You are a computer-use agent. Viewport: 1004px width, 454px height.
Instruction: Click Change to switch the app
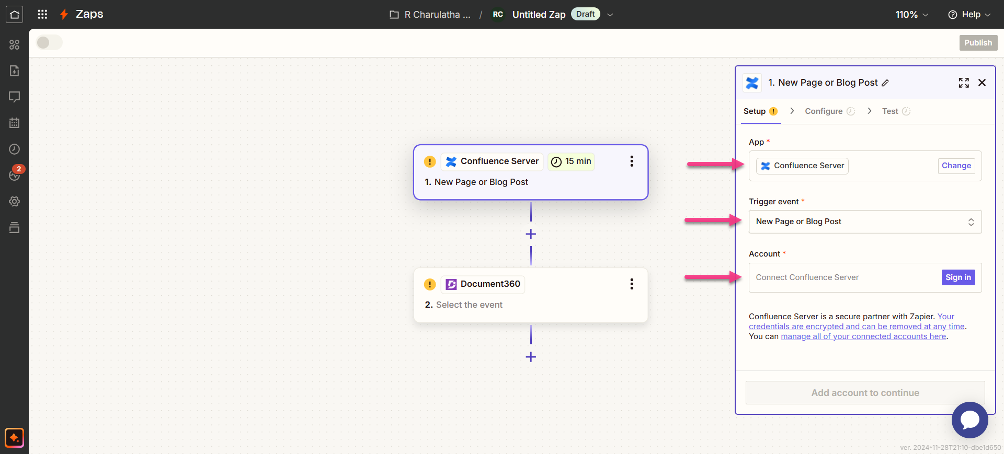[956, 166]
